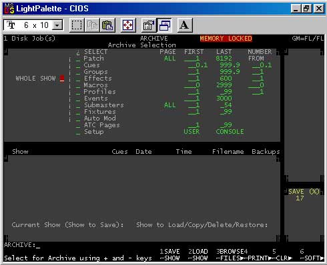This screenshot has height=265, width=327.
Task: Select the 6 x 10 font size box
Action: click(33, 25)
